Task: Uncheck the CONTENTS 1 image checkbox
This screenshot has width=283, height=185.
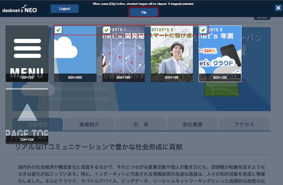Action: pyautogui.click(x=106, y=30)
